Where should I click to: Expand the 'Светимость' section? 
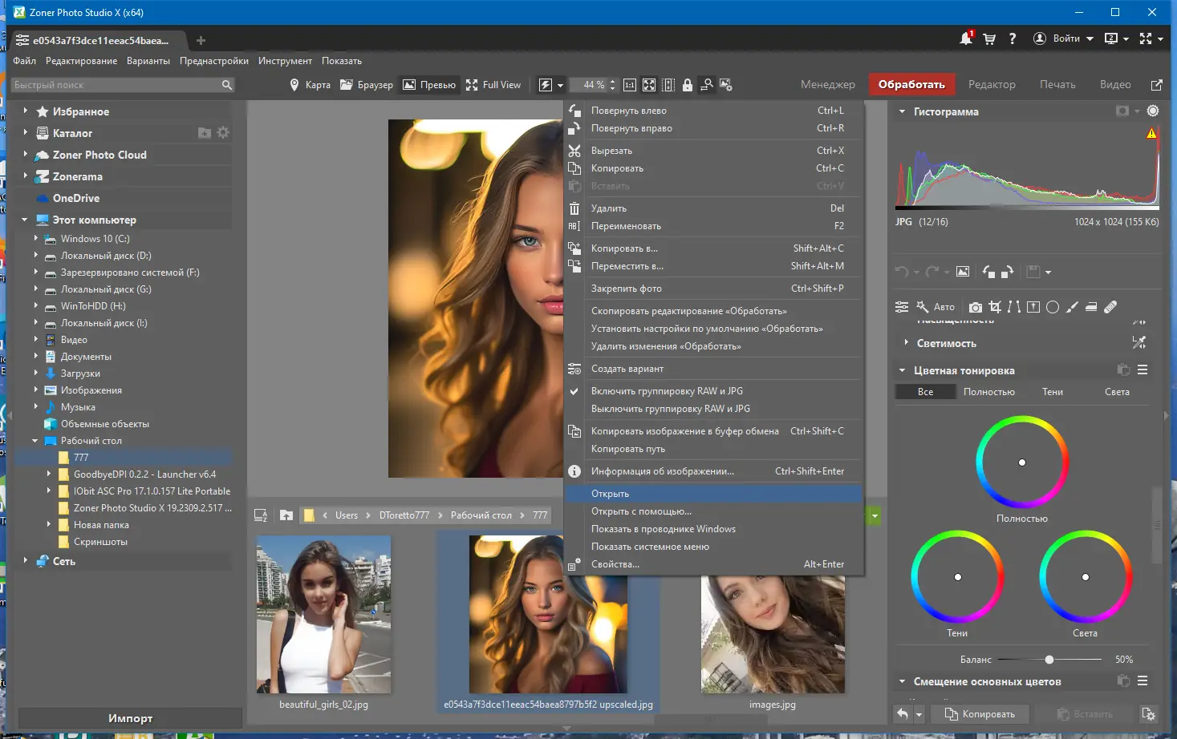(907, 343)
